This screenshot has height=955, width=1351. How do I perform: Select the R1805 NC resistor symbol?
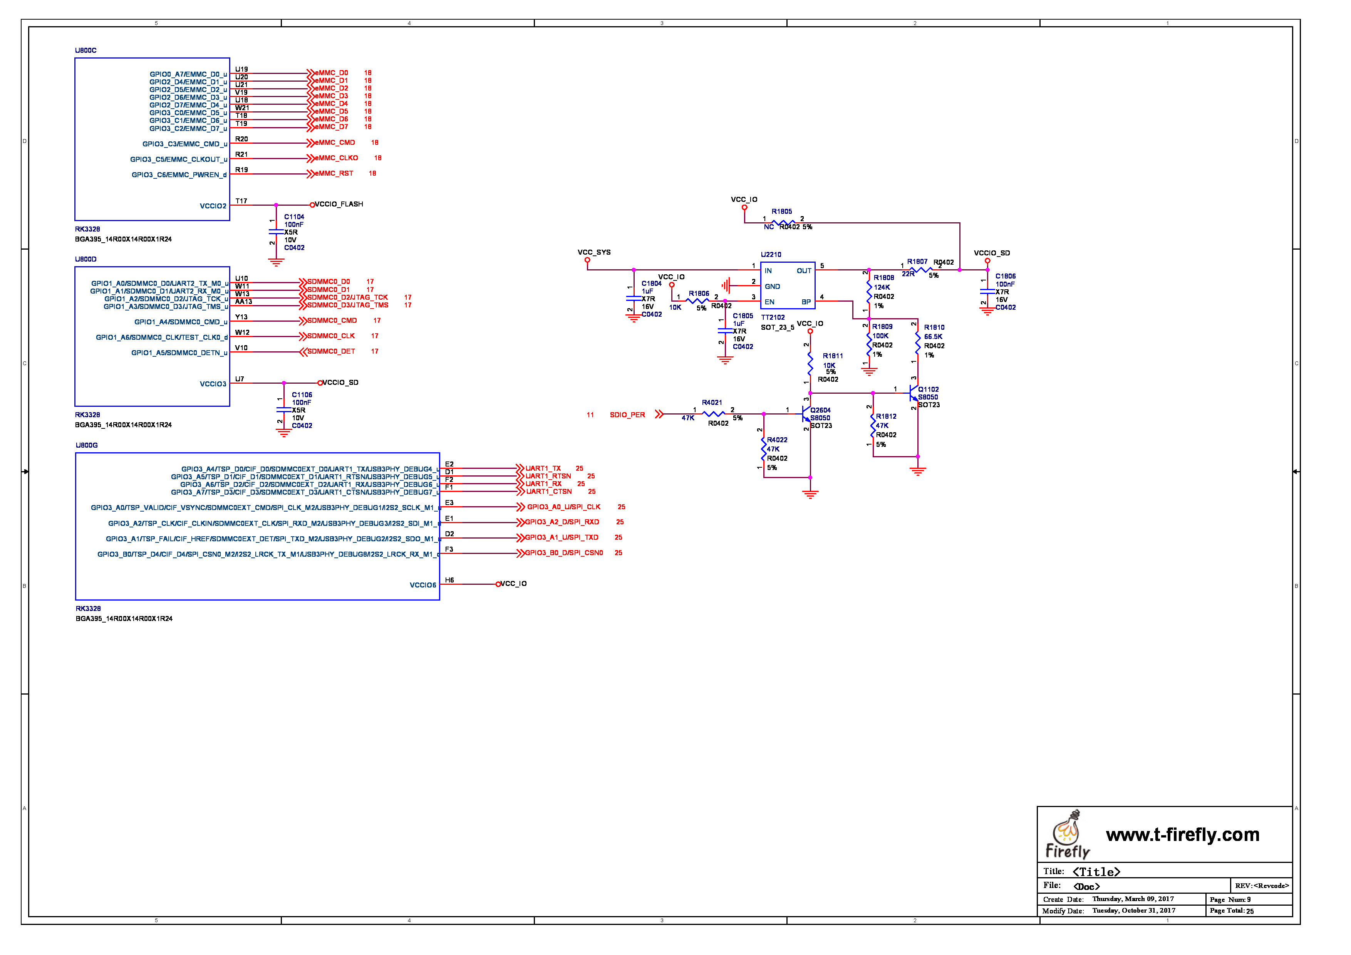click(x=783, y=223)
